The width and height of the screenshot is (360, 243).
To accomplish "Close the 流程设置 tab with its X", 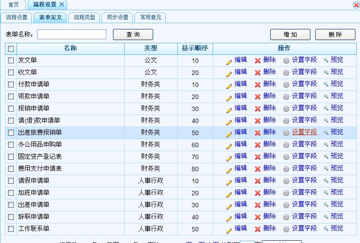I will tap(62, 4).
